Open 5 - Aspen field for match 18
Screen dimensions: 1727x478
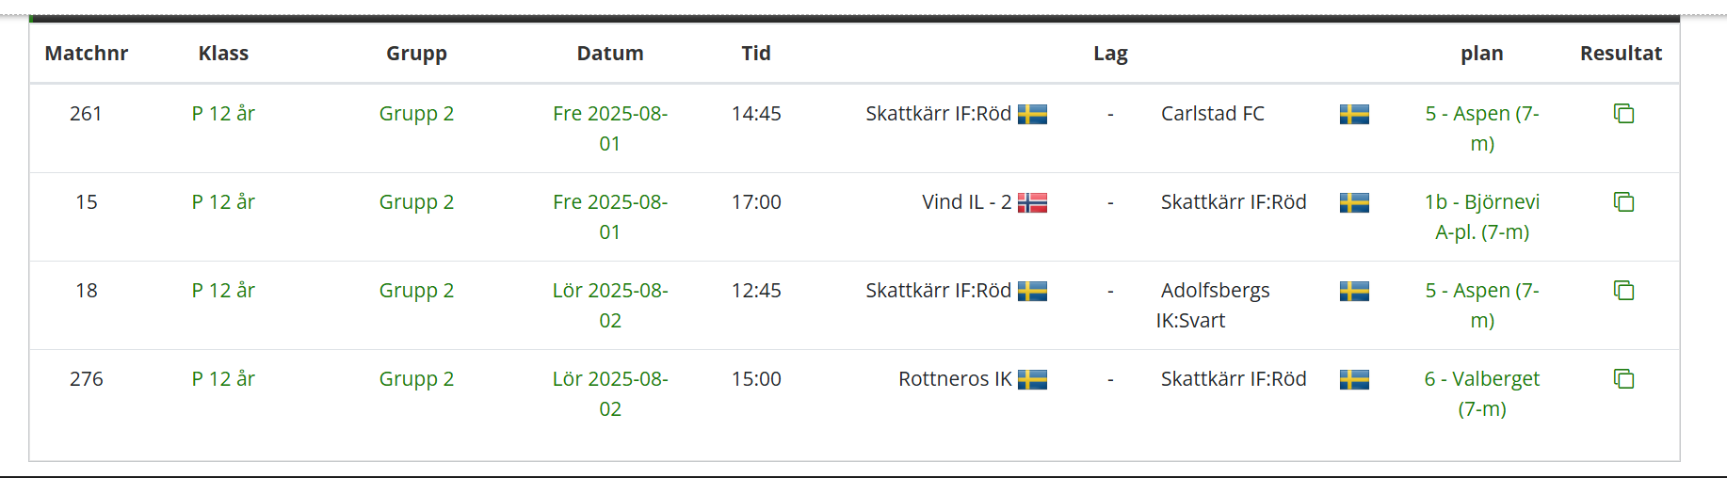[1482, 305]
